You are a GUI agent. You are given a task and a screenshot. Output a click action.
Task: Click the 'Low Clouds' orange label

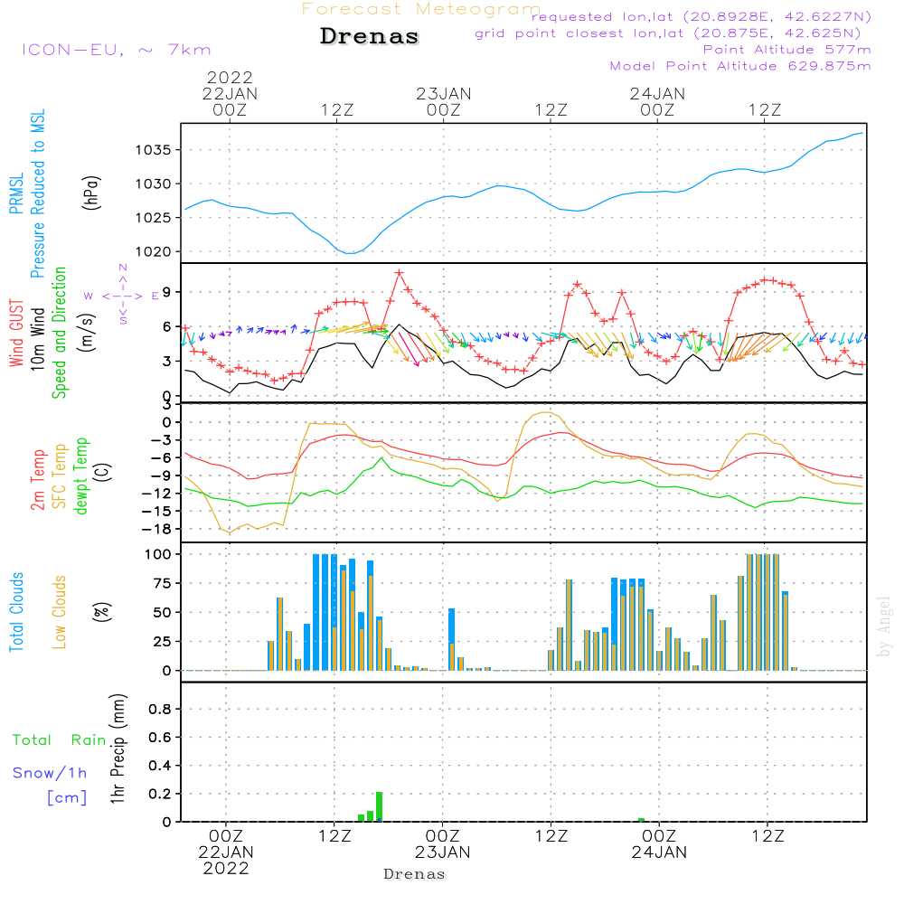[x=60, y=612]
